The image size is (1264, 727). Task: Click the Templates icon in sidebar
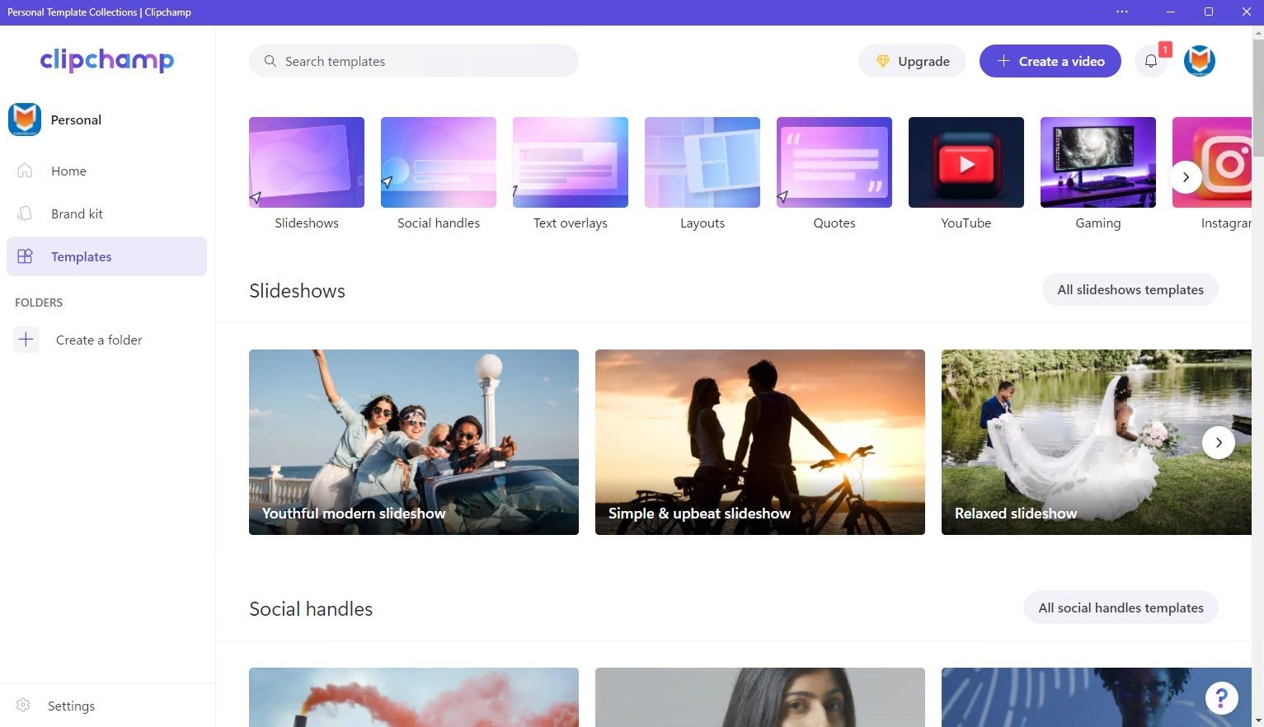(x=25, y=256)
